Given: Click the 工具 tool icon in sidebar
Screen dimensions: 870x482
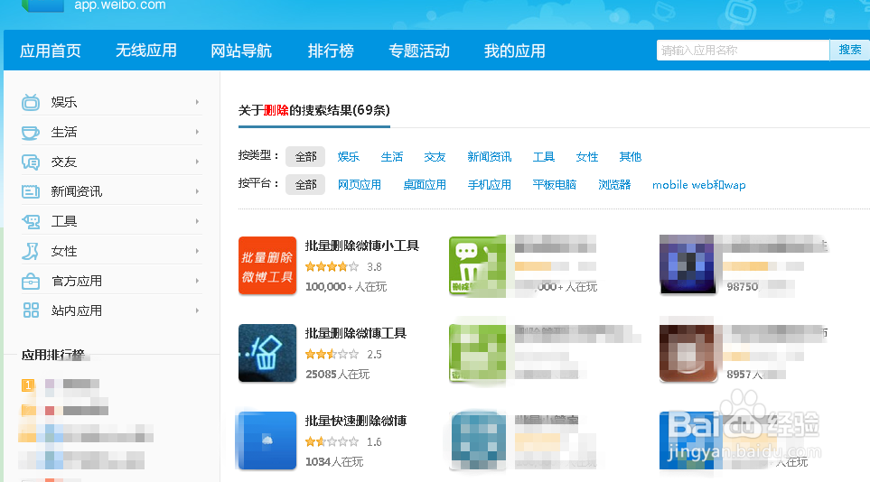Looking at the screenshot, I should [31, 221].
